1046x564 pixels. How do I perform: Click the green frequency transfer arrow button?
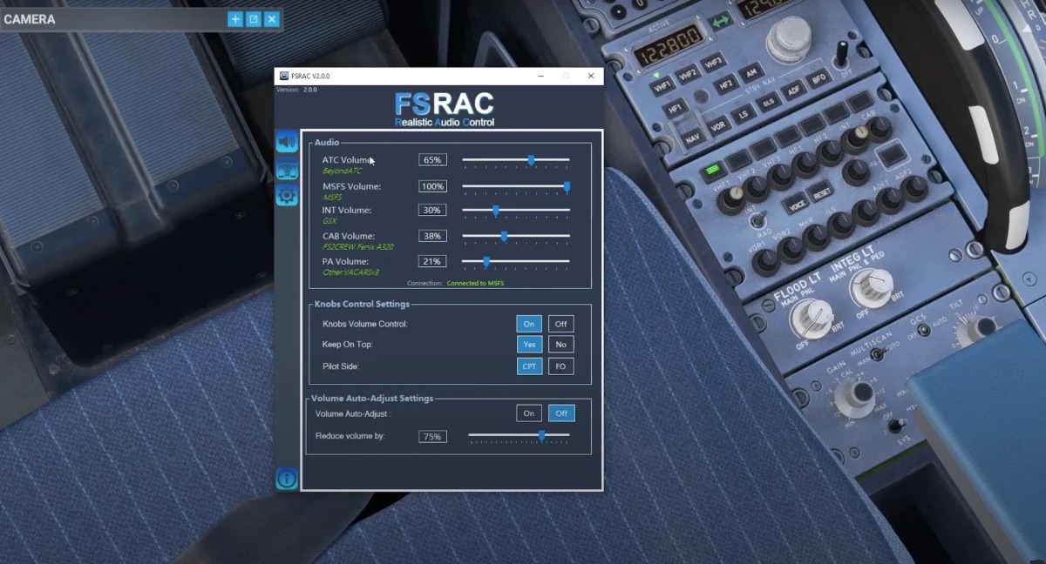pos(720,21)
